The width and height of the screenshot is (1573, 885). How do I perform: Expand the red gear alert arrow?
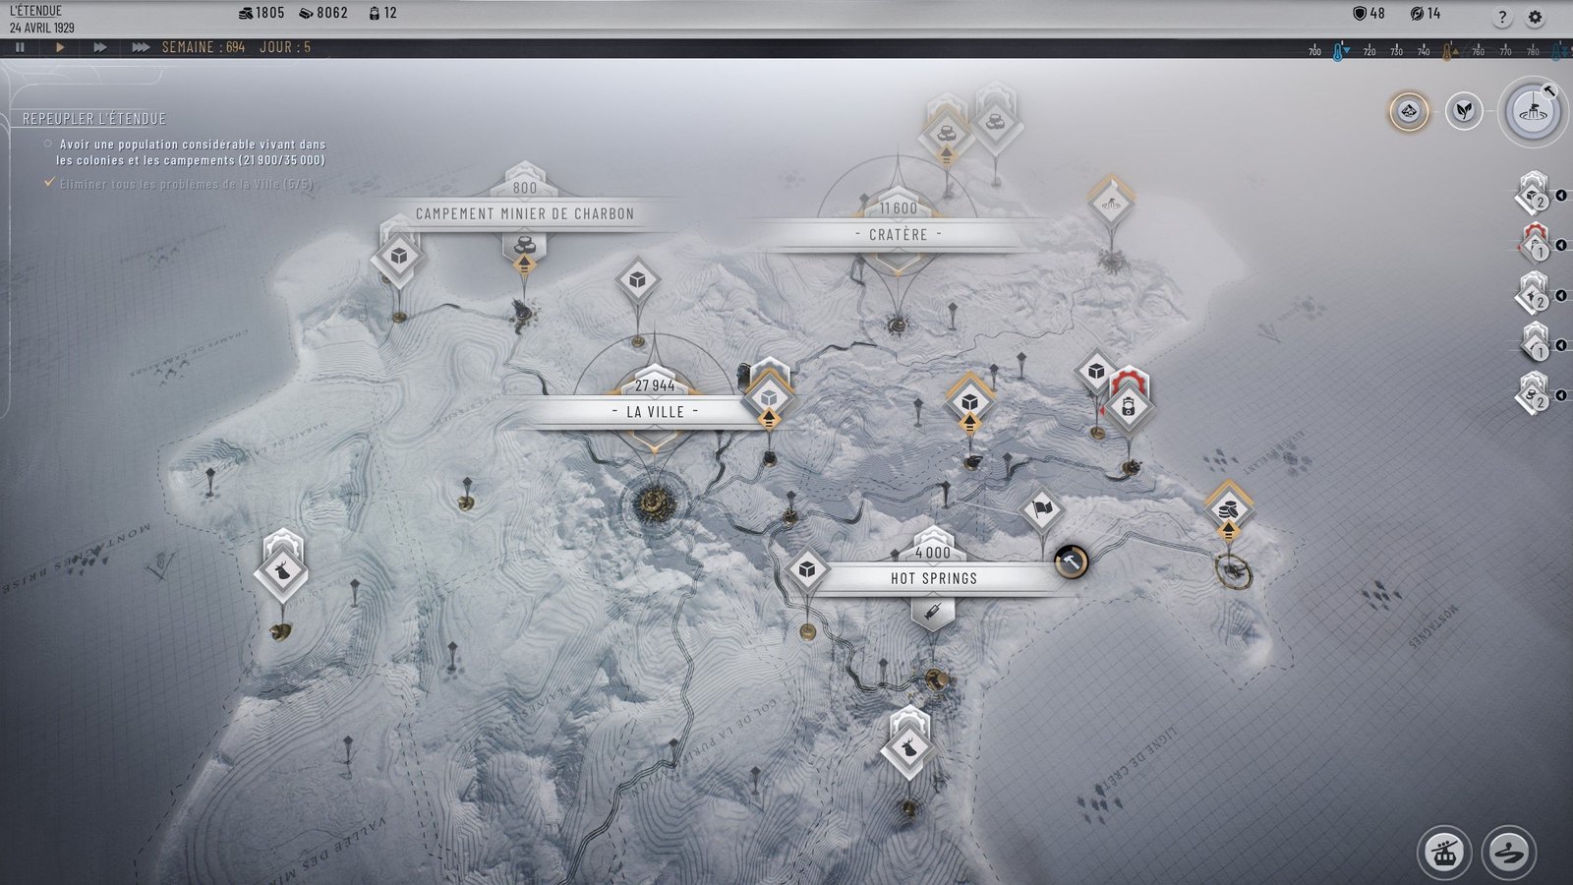coord(1561,245)
